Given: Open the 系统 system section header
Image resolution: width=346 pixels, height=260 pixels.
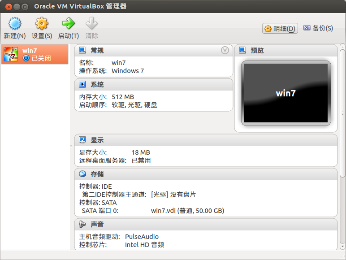Looking at the screenshot, I should pyautogui.click(x=154, y=85).
